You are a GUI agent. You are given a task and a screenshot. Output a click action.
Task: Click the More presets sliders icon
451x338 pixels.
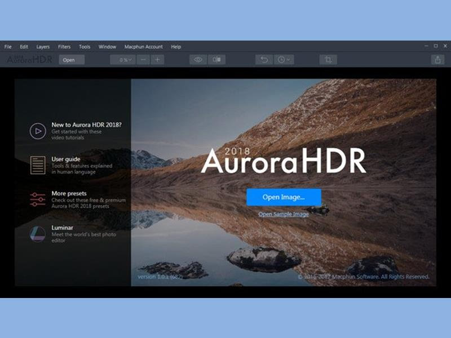tap(38, 199)
